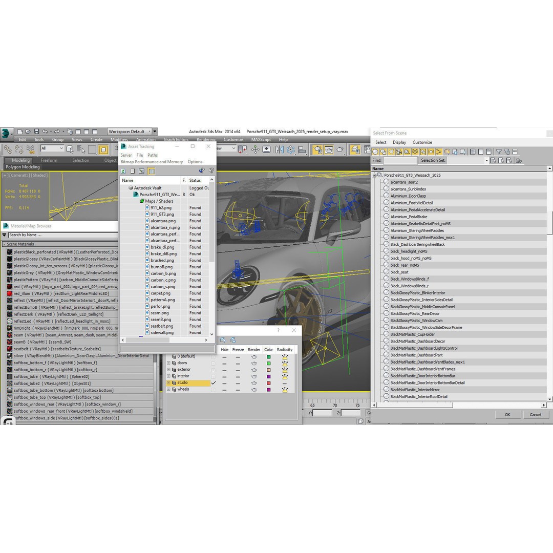Click Cancel in Select From Scene
The image size is (553, 553).
(535, 415)
